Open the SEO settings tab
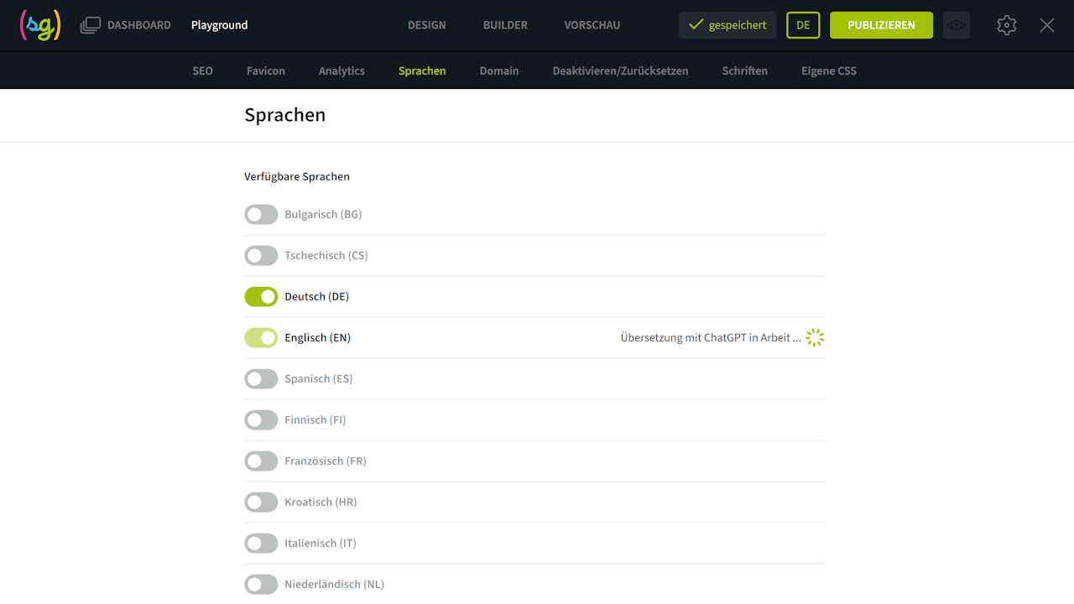The image size is (1074, 604). click(x=203, y=70)
